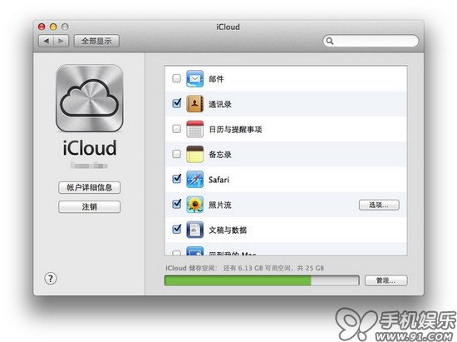Click the Calendar (日历与提醒事项) icon

point(194,129)
